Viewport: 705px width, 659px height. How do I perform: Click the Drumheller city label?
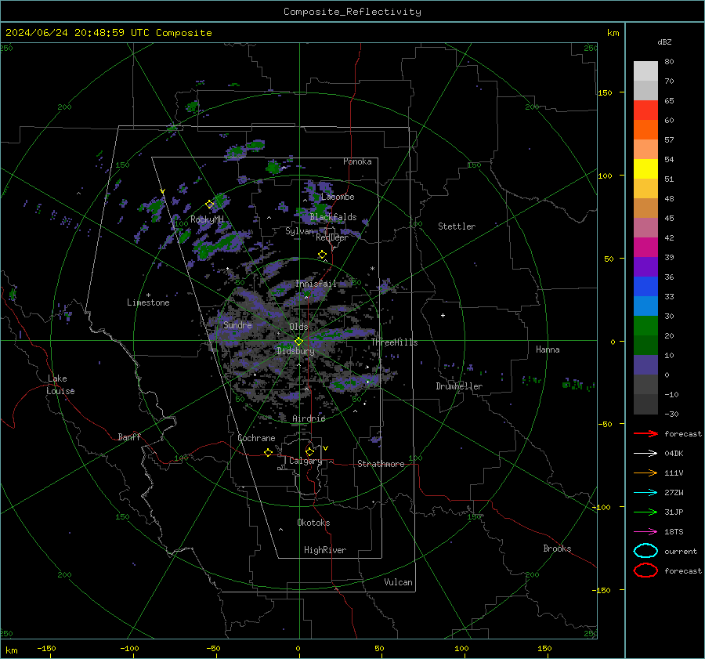pos(459,386)
